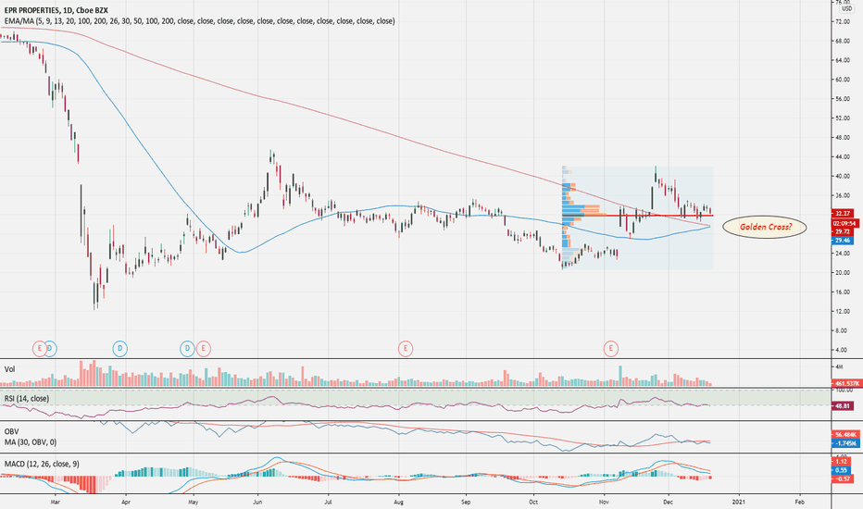Click the 'Feb' label on time axis
Screen dimensions: 863x509
coord(800,502)
